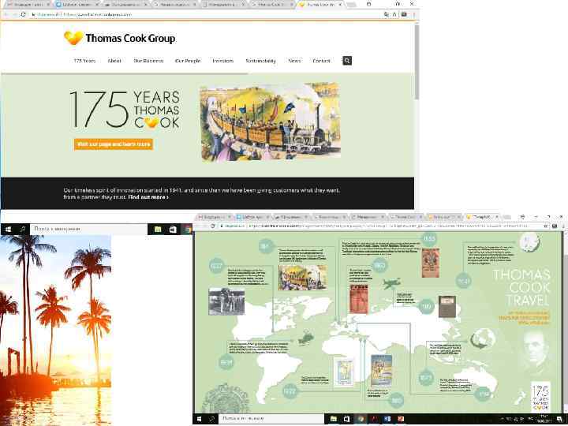Viewport: 568px width, 426px height.
Task: Click the palm tree sunset picture
Action: 56,330
